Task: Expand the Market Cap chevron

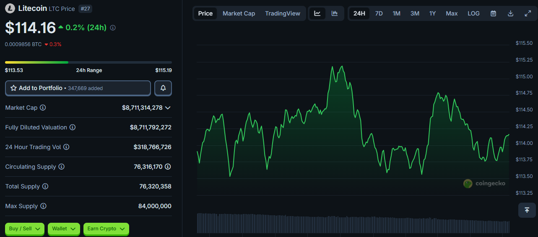Action: (x=168, y=108)
